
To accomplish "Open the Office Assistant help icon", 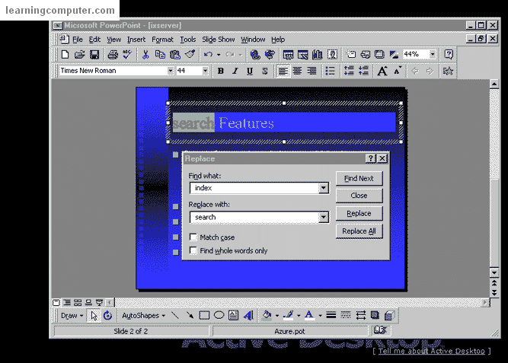I will pos(449,54).
